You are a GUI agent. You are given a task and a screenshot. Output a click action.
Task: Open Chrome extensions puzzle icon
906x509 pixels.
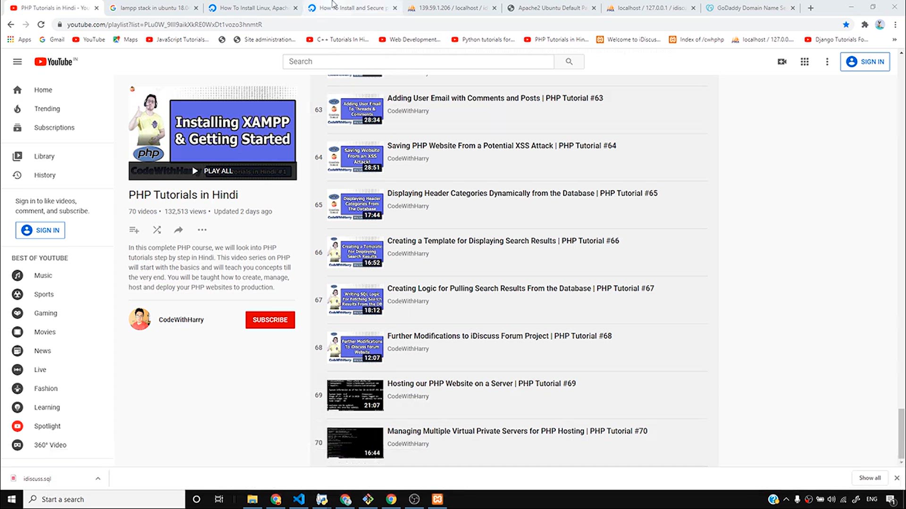(x=864, y=25)
